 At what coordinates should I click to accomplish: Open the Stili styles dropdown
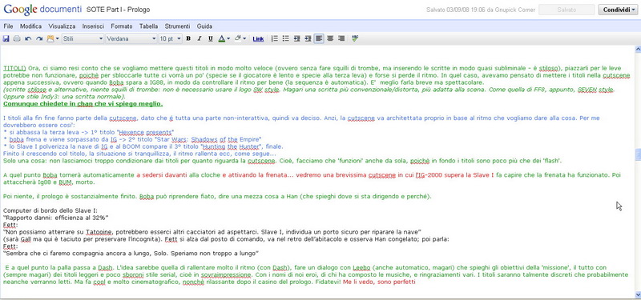point(83,38)
